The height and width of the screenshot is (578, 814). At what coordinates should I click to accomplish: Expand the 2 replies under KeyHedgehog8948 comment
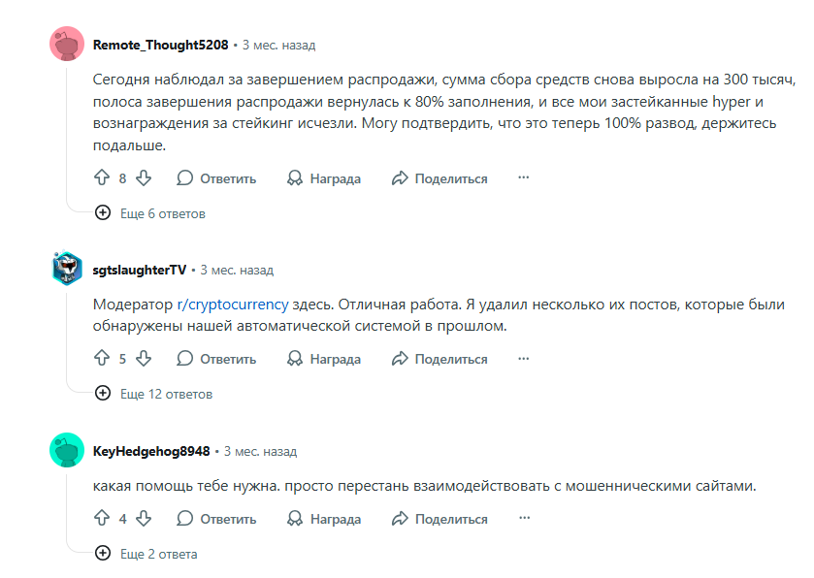(155, 554)
